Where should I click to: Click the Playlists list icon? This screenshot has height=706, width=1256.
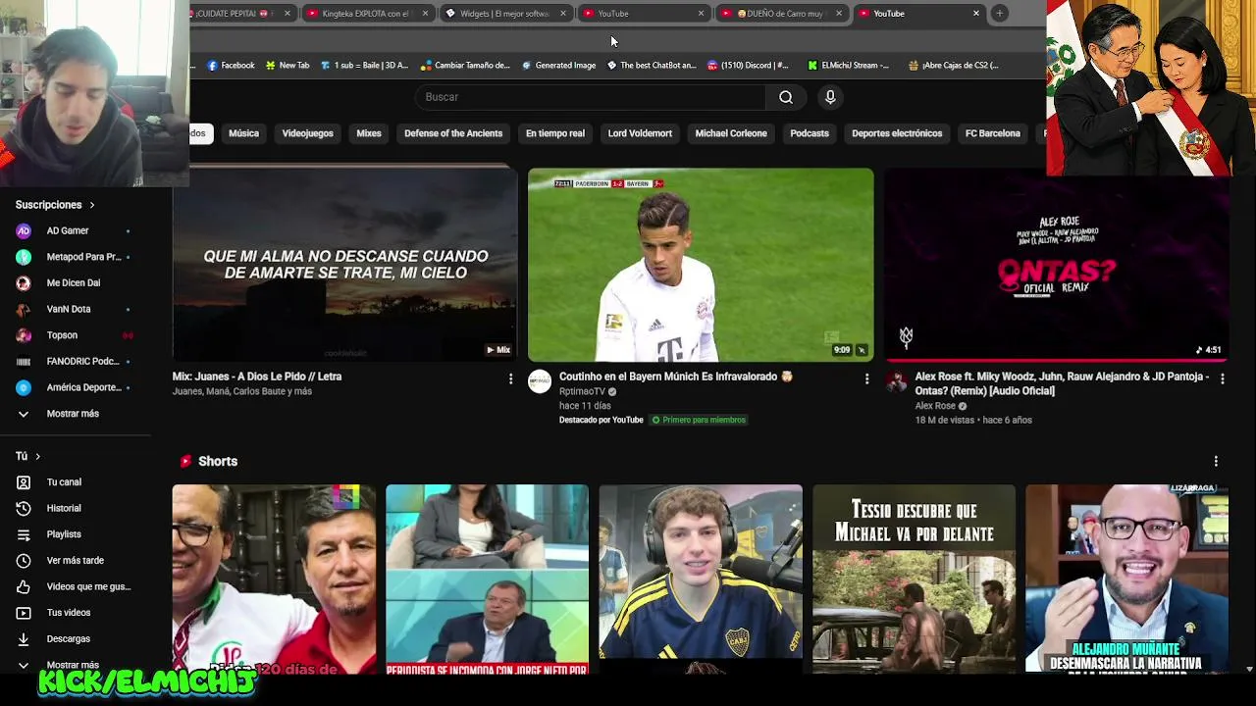click(x=24, y=534)
